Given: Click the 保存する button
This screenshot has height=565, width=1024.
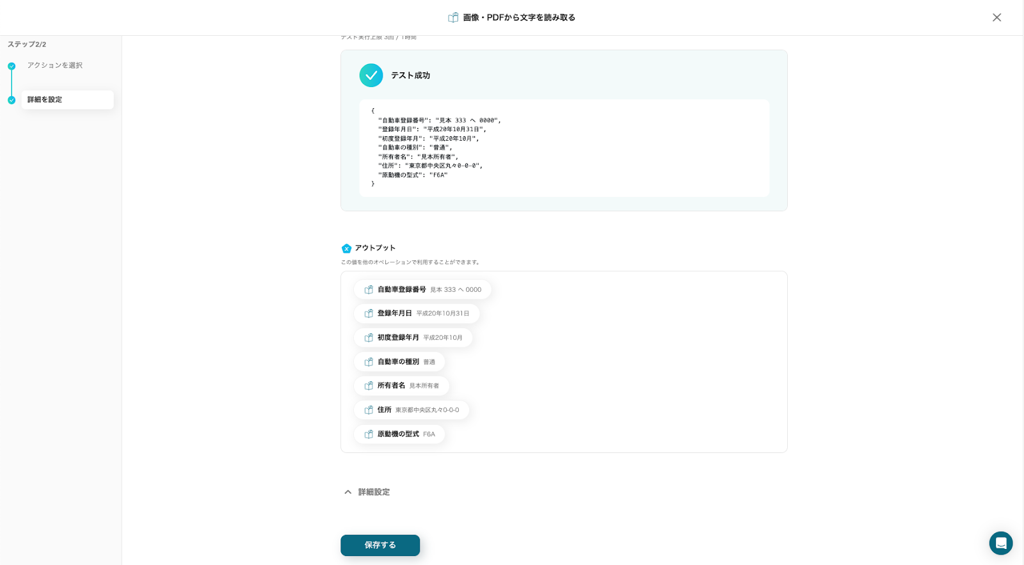Looking at the screenshot, I should pos(380,545).
